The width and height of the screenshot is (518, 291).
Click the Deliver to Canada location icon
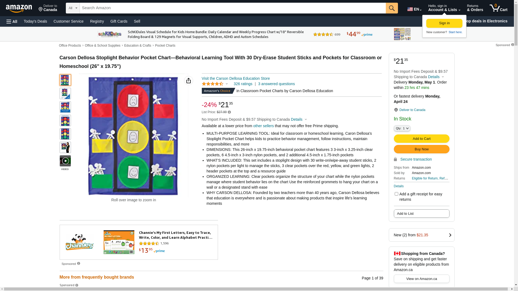396,110
